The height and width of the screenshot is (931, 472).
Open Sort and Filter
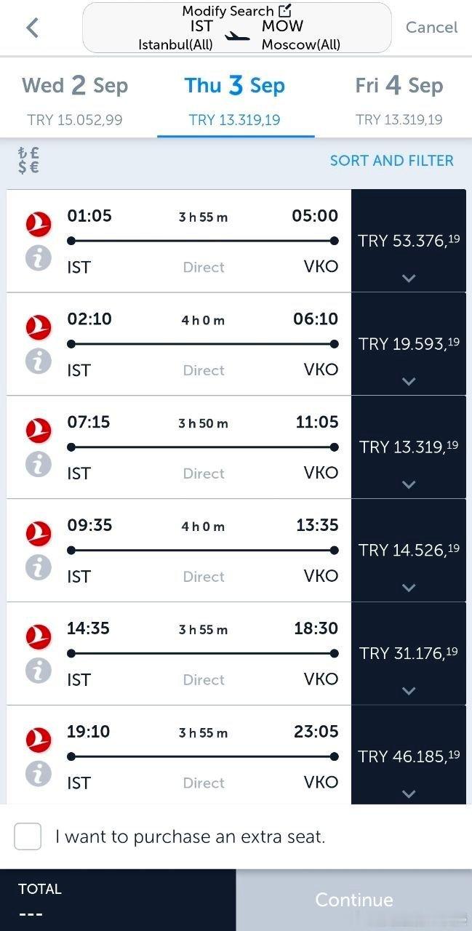[391, 161]
